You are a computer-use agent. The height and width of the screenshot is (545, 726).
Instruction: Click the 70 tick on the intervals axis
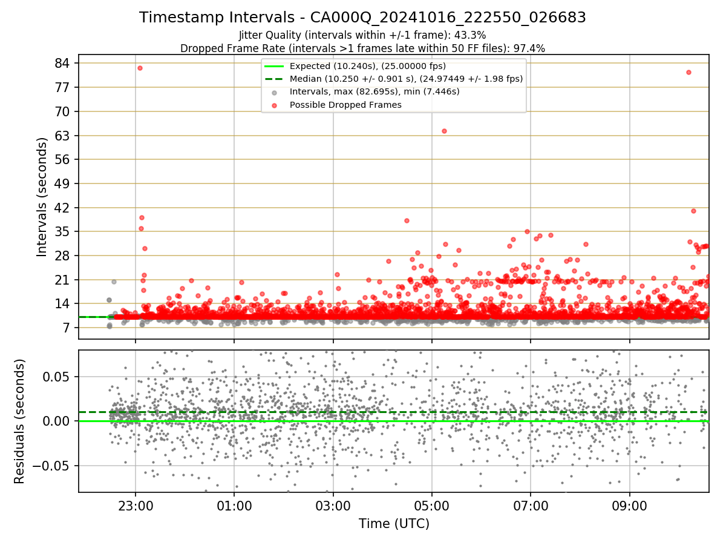point(64,111)
